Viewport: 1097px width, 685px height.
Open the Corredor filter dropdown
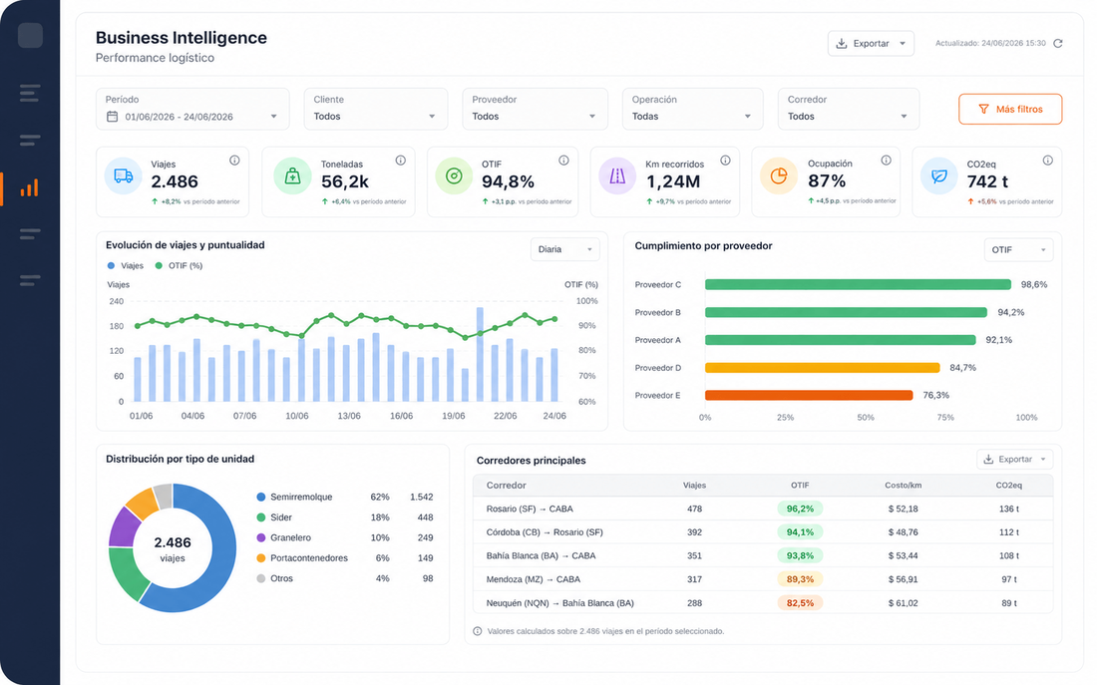click(x=849, y=109)
